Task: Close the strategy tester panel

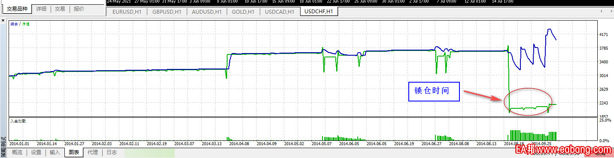Action: pyautogui.click(x=3, y=20)
